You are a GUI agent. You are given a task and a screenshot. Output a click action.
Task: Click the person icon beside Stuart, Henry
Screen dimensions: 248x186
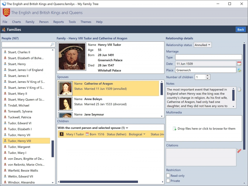(5, 64)
